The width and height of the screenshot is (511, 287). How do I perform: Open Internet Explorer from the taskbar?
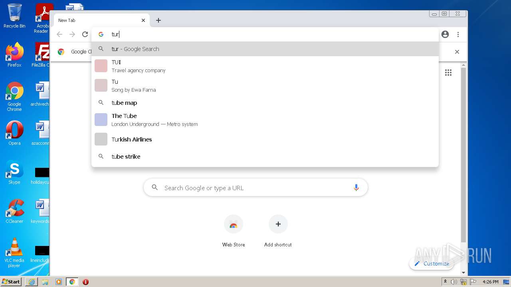pyautogui.click(x=32, y=282)
